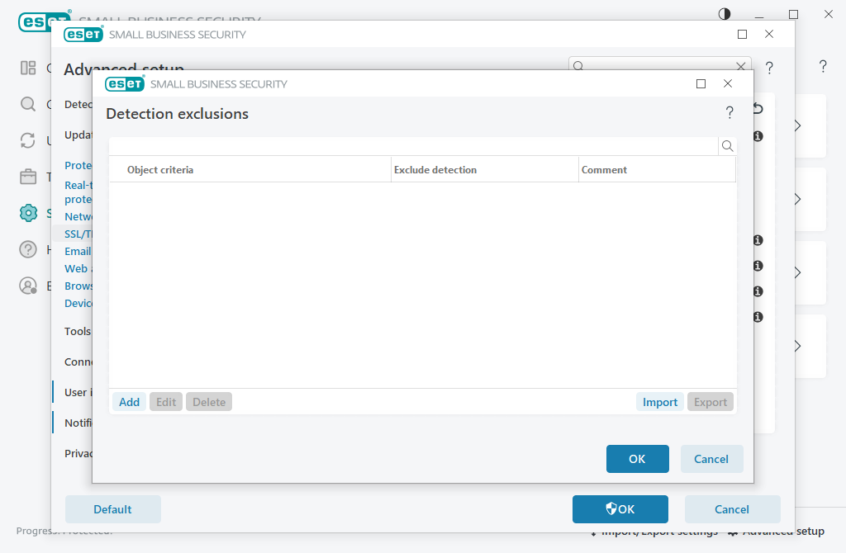Click the search magnifier inside Detection exclusions
Viewport: 846px width, 553px height.
[727, 144]
